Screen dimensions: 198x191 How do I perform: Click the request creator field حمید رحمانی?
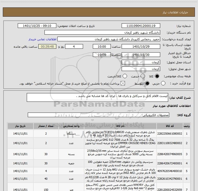109,39
